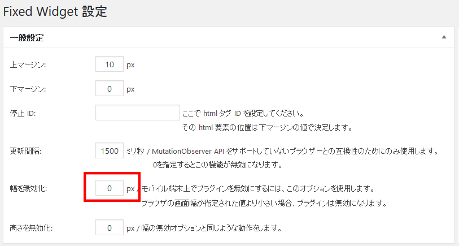The image size is (459, 246).
Task: Click text その html 要素の位置は下マージンの値で決定します。
Action: pos(267,128)
